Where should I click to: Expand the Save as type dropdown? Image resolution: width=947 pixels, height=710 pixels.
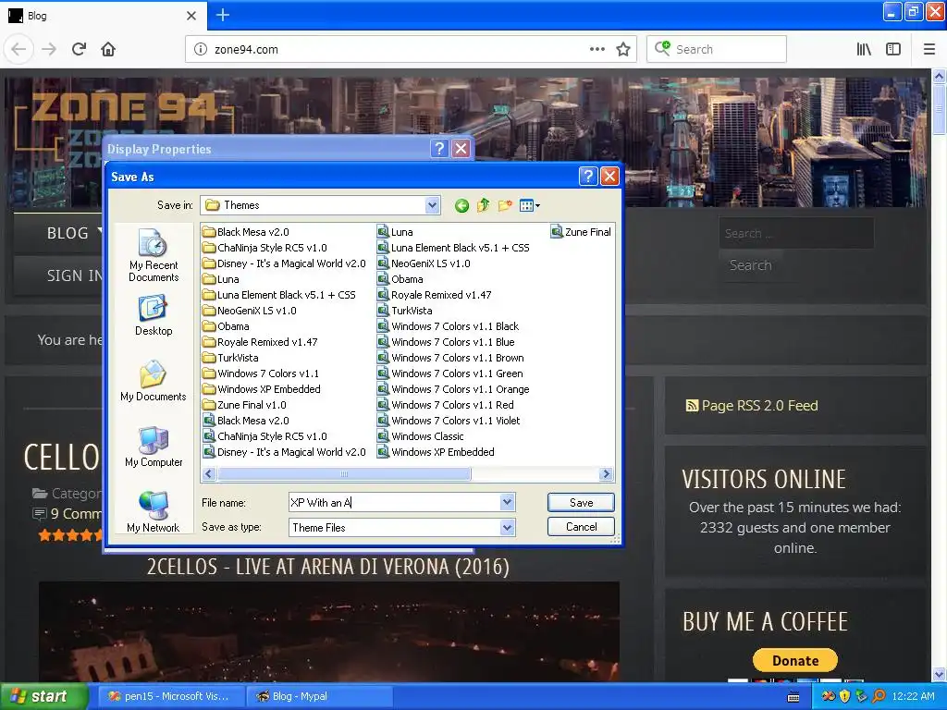pyautogui.click(x=508, y=527)
